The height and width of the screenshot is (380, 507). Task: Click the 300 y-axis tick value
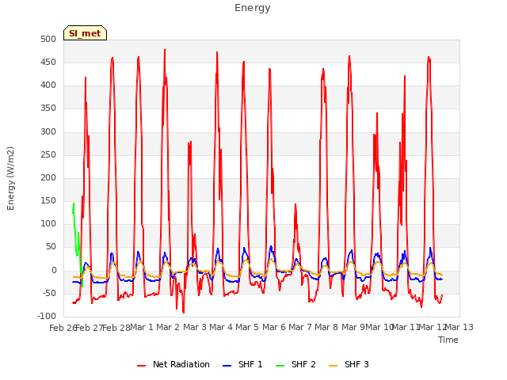pyautogui.click(x=48, y=132)
